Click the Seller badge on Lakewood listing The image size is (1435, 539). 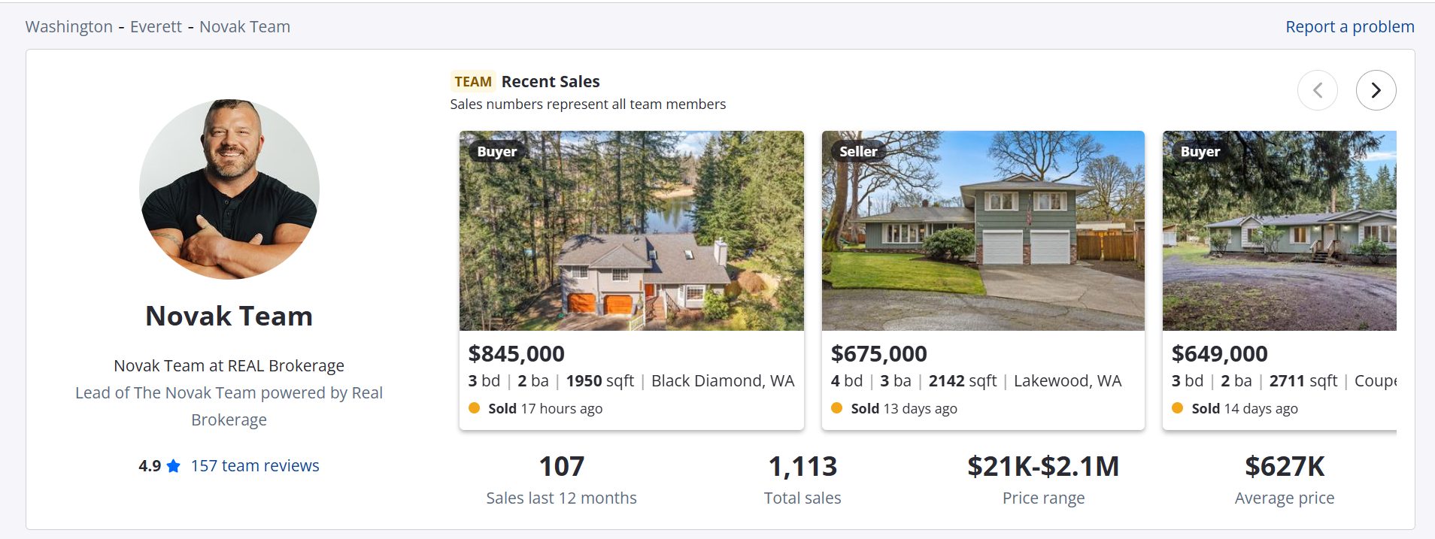pyautogui.click(x=858, y=152)
